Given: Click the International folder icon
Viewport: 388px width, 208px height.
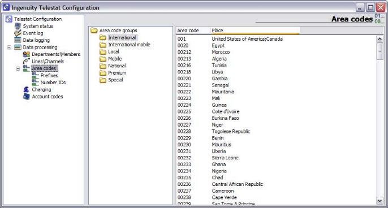Looking at the screenshot, I should click(103, 38).
